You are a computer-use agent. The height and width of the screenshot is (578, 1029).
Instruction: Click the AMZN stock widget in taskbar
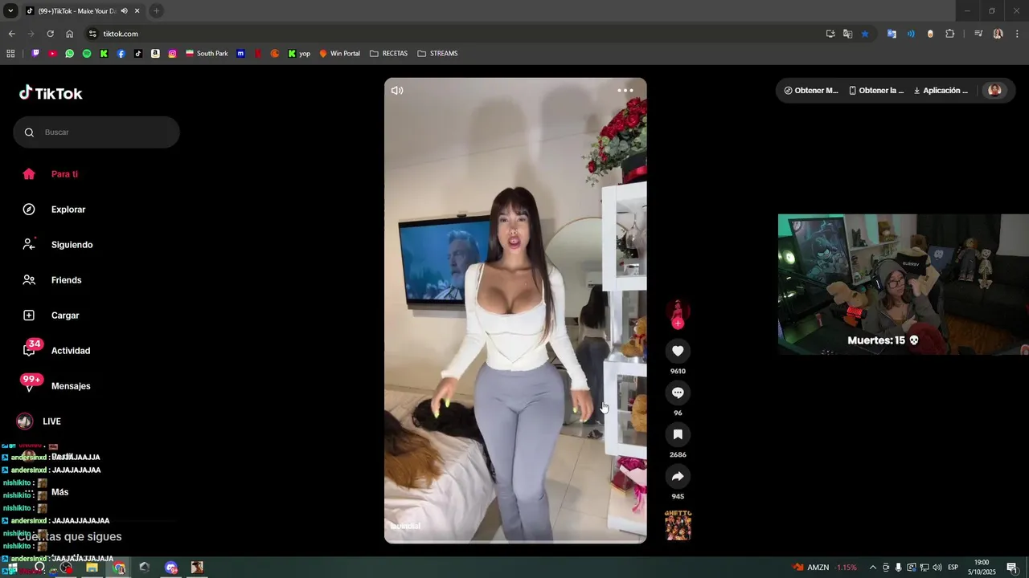825,568
